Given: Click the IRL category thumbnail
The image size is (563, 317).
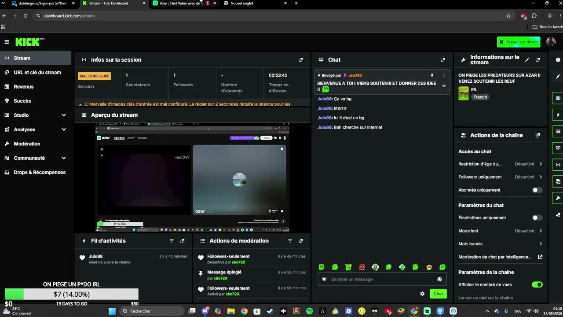Looking at the screenshot, I should [464, 93].
